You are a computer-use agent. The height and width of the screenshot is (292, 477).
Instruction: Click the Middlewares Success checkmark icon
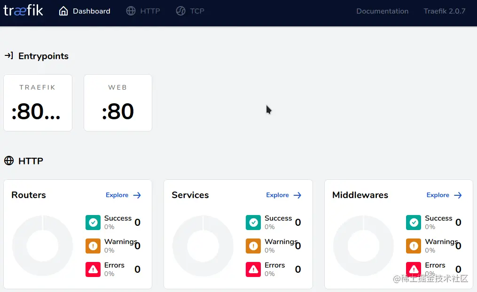[414, 223]
